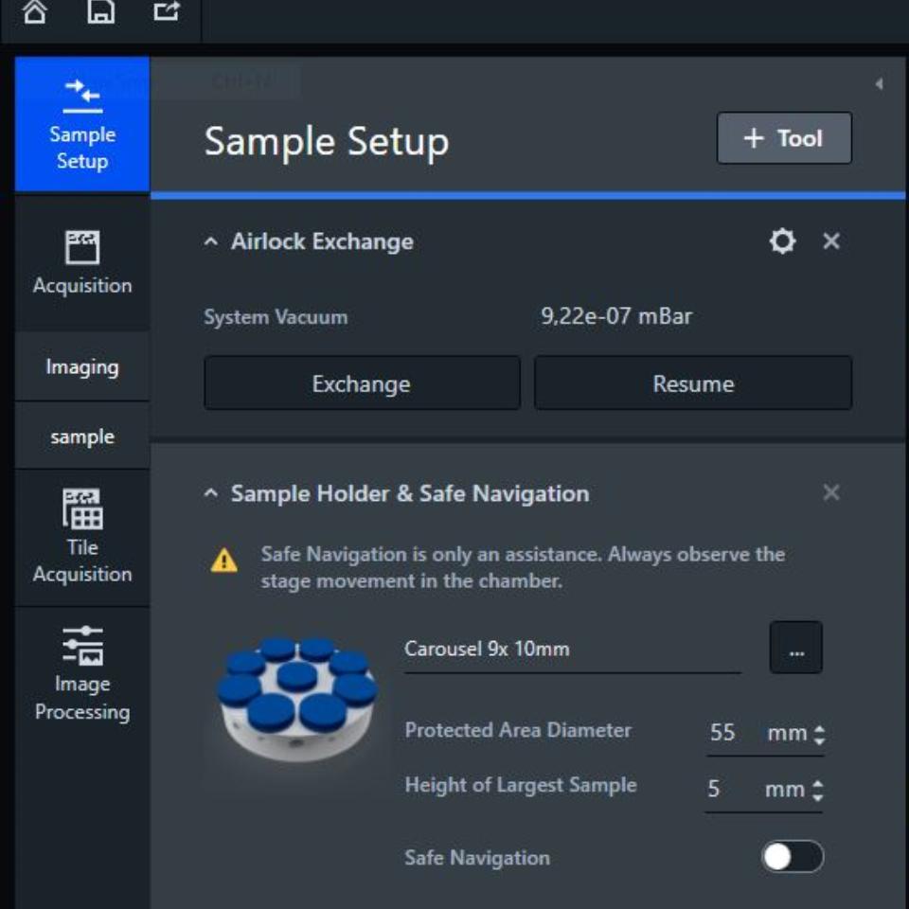
Task: Click the Sample Setup heading text
Action: pyautogui.click(x=327, y=143)
